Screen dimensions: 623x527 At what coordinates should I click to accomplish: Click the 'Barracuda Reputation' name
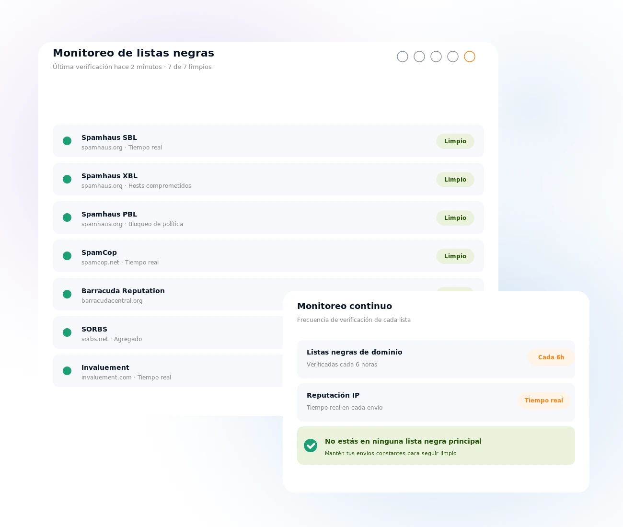pos(123,291)
